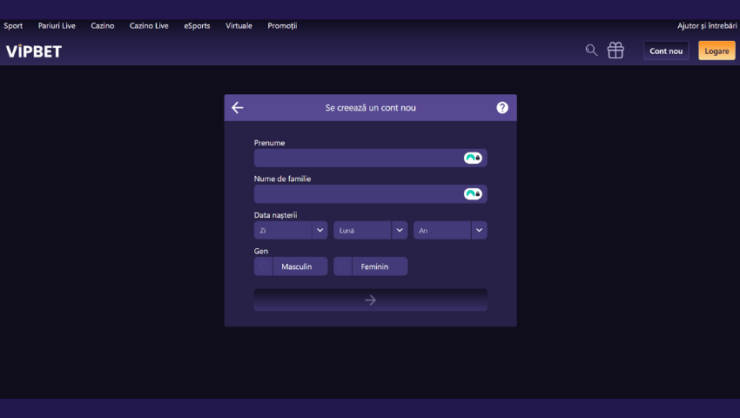Viewport: 740px width, 418px height.
Task: Expand the Lună month dropdown
Action: point(370,230)
